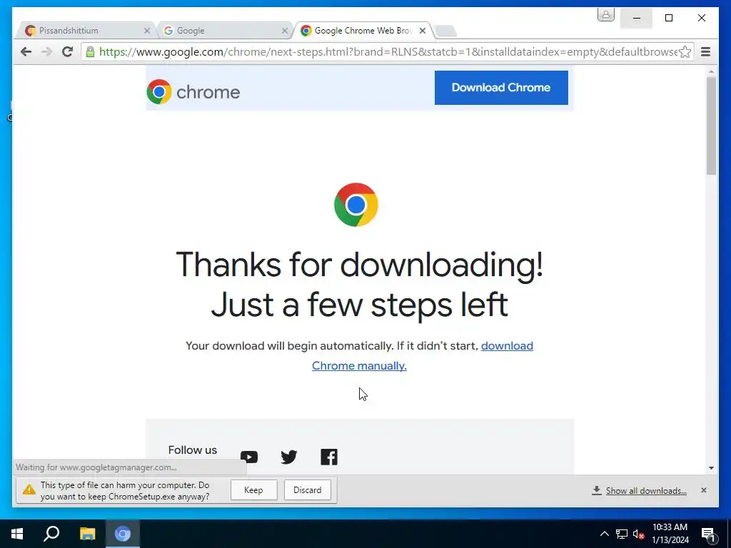Click the vertical scrollbar thumb
This screenshot has height=548, width=731.
[711, 126]
